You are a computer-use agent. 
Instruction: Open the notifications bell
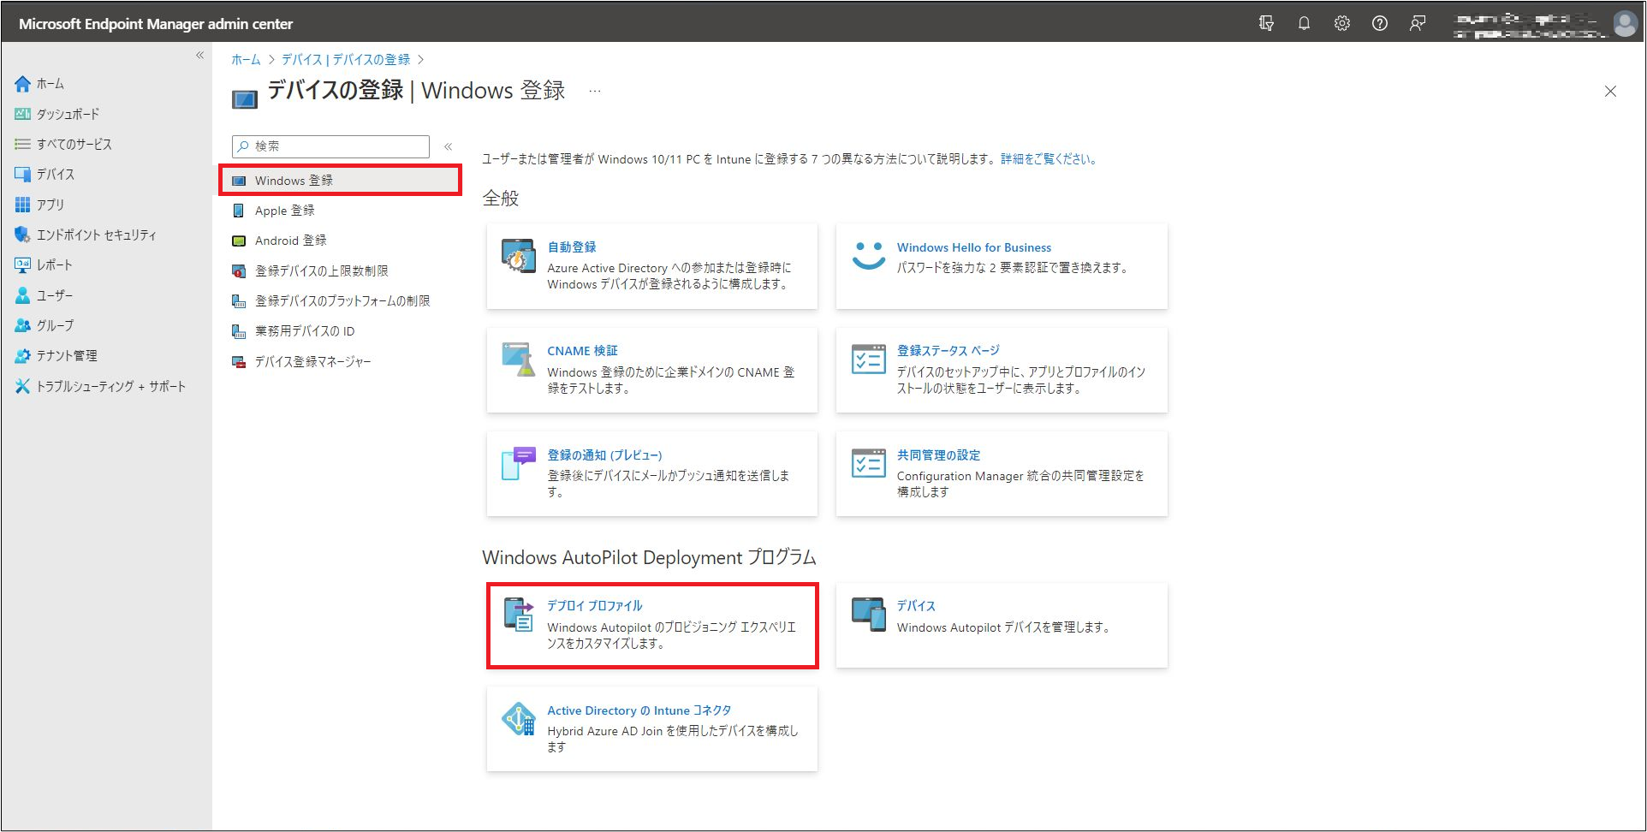(1304, 23)
